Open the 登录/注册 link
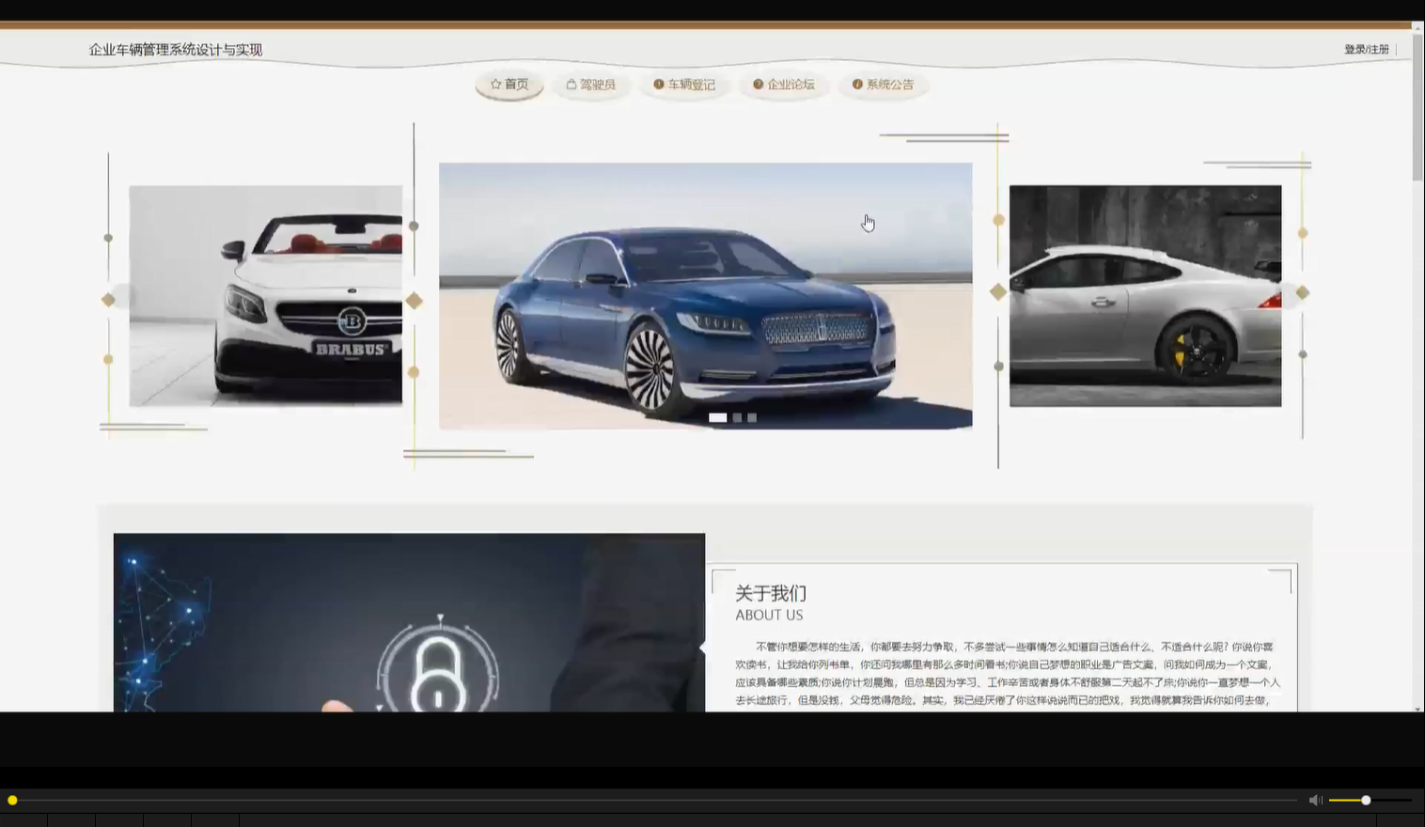Viewport: 1425px width, 827px height. click(1365, 48)
